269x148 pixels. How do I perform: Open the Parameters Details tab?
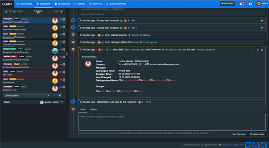click(89, 57)
